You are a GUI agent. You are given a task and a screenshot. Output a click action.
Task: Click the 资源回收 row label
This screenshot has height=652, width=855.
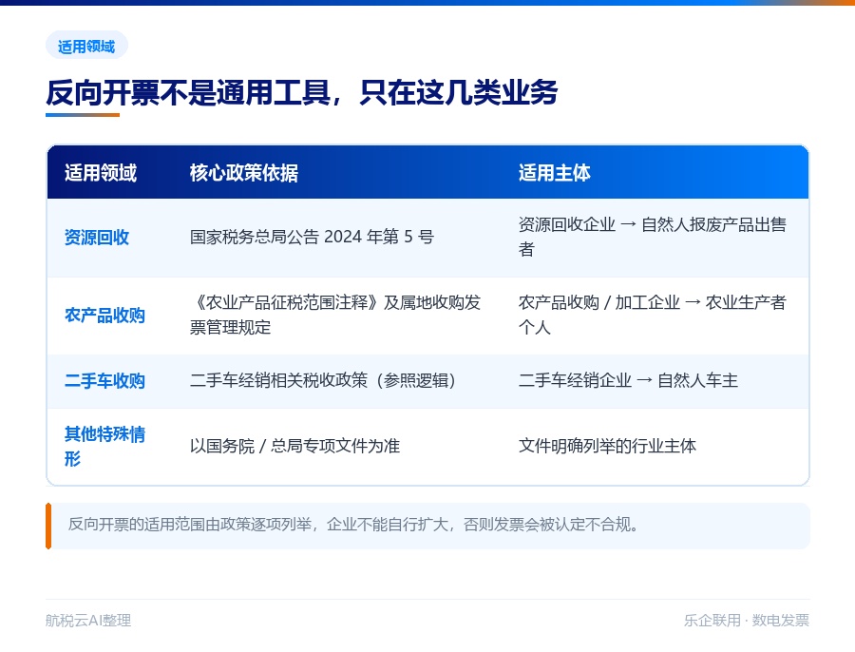pos(97,238)
